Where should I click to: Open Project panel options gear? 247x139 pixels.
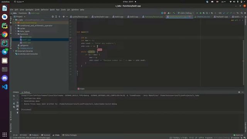pyautogui.click(x=64, y=17)
